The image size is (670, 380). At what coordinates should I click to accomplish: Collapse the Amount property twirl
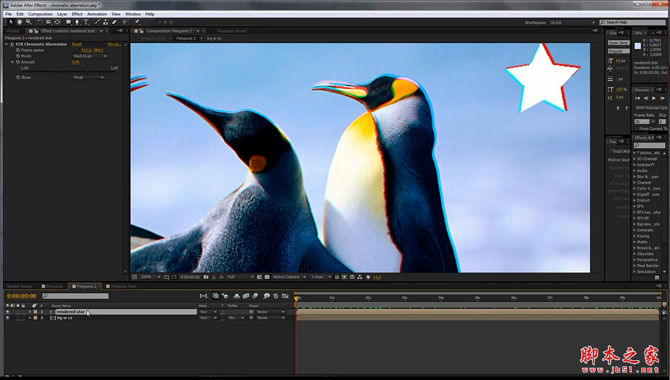12,62
